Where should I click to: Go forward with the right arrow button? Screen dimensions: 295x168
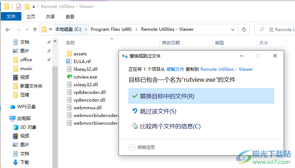(18, 30)
